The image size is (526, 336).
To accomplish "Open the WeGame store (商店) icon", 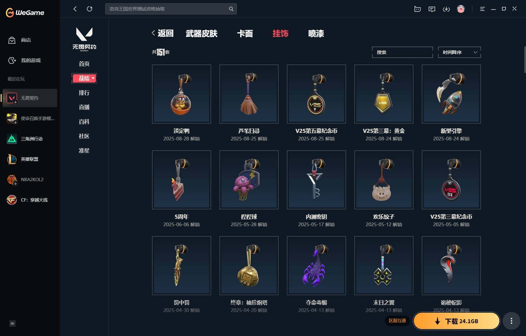I will pyautogui.click(x=12, y=40).
